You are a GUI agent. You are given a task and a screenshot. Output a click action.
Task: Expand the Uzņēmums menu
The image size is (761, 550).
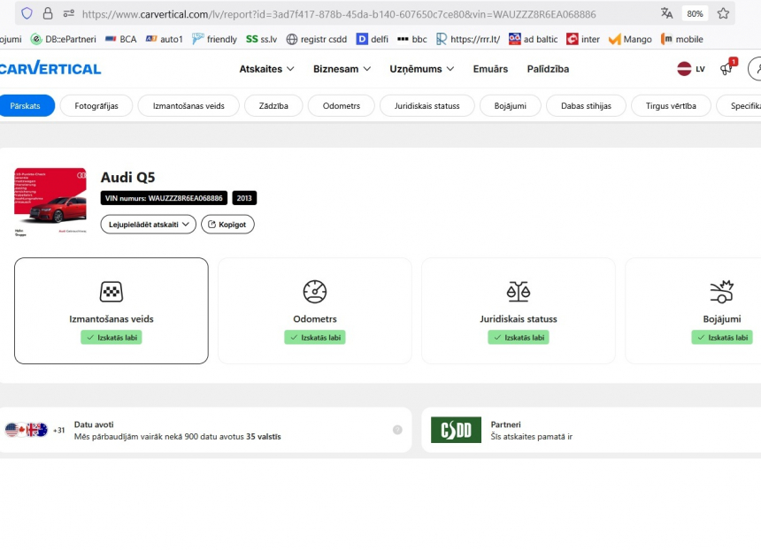(x=422, y=69)
